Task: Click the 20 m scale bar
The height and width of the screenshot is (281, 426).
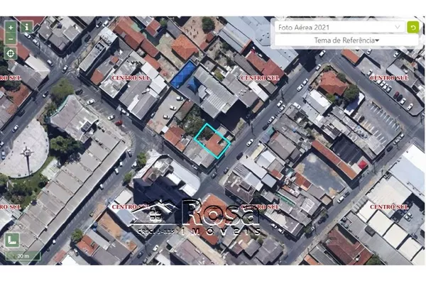Action: tap(23, 255)
